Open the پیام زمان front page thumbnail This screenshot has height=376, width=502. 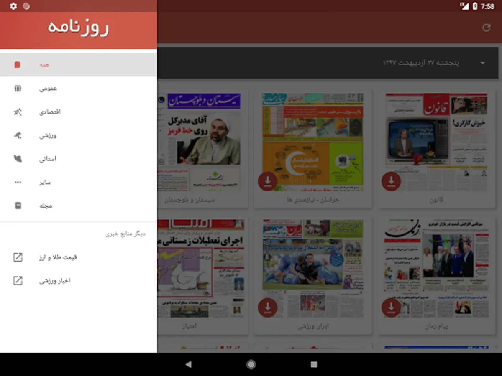(x=436, y=269)
